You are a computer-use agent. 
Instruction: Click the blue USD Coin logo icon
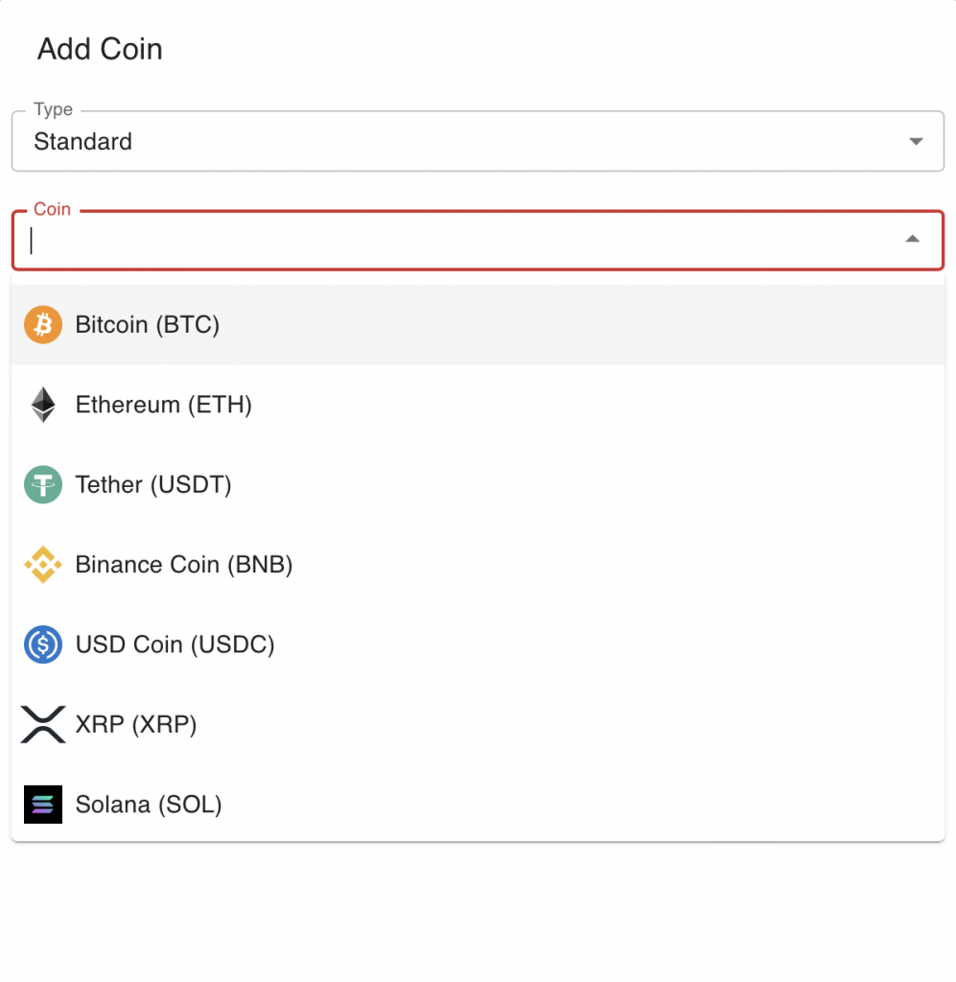(43, 644)
